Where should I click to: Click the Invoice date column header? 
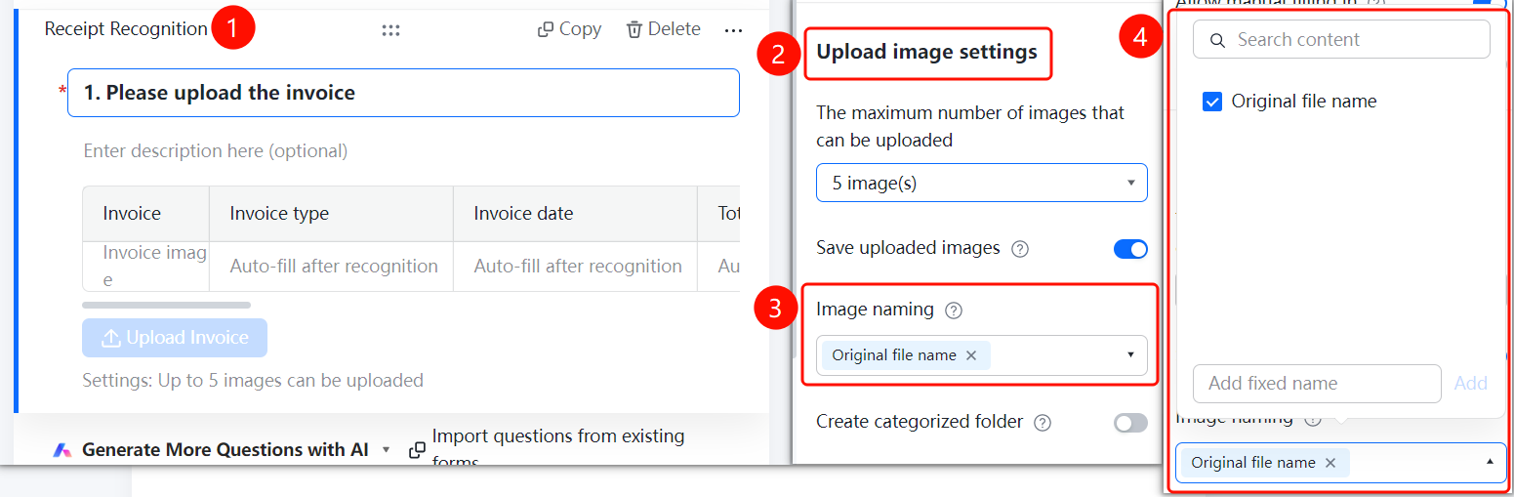click(576, 214)
